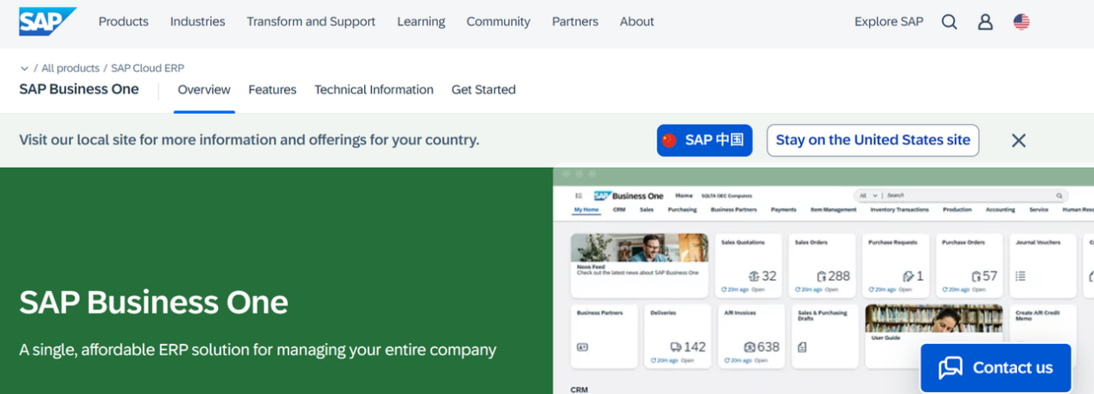Click the SAP Business One logo in the app screenshot
The image size is (1094, 394).
[x=629, y=196]
